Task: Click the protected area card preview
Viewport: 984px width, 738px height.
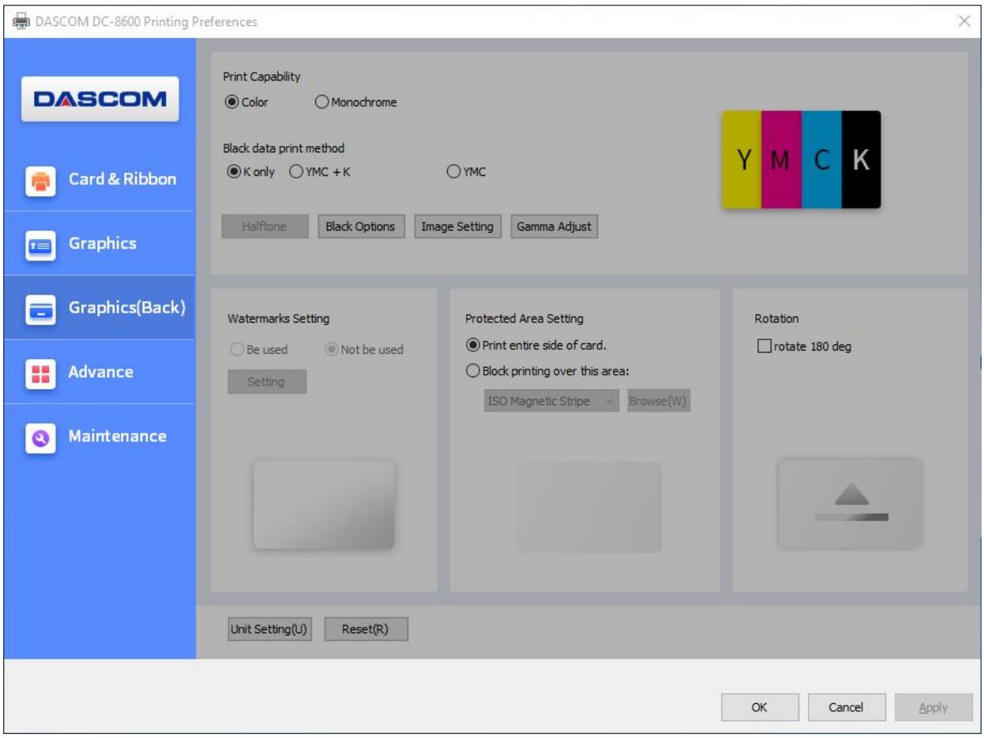Action: [x=589, y=507]
